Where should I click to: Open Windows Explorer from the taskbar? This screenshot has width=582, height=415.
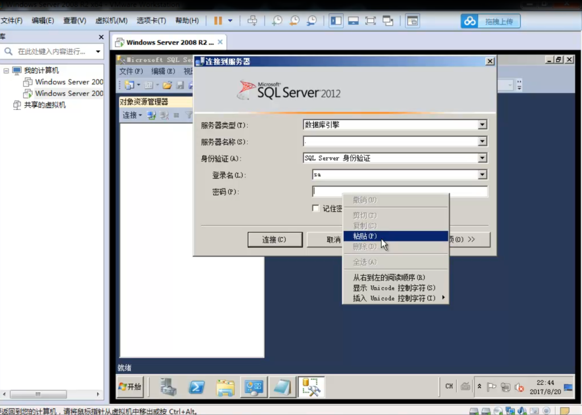tap(225, 387)
